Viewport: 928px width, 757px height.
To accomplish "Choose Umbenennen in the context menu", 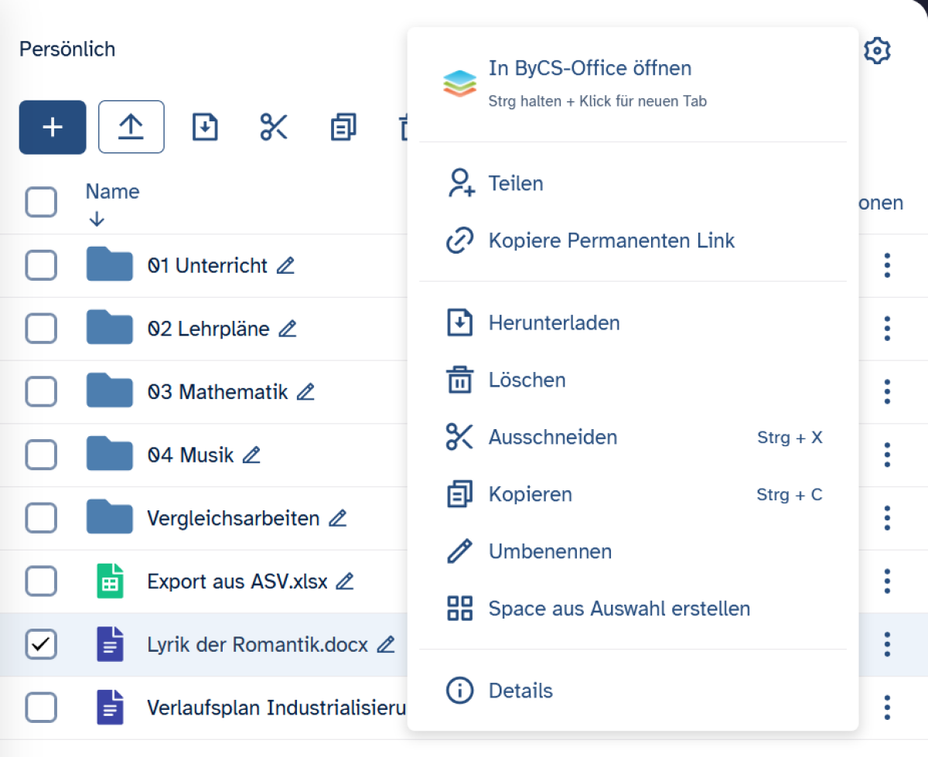I will point(550,552).
